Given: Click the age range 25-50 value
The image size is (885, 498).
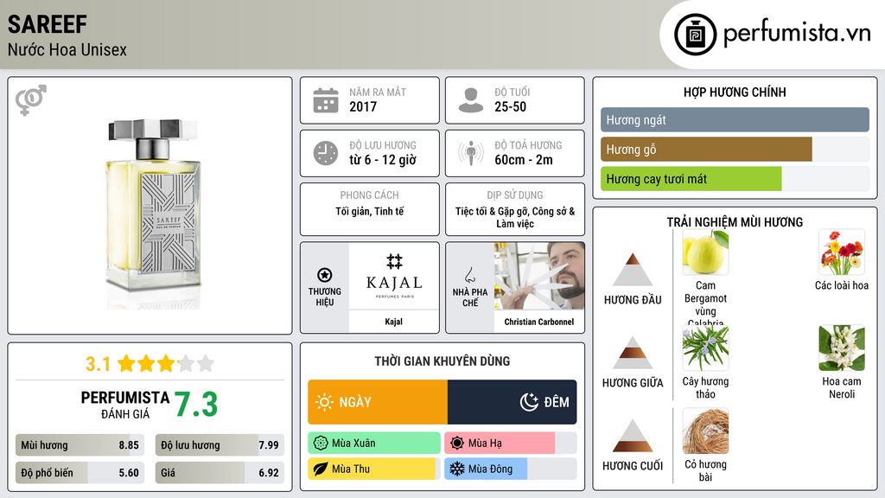Looking at the screenshot, I should pos(510,106).
